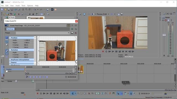The image size is (177, 99).
Task: Stop playback under Video Preview
Action: (120, 51)
